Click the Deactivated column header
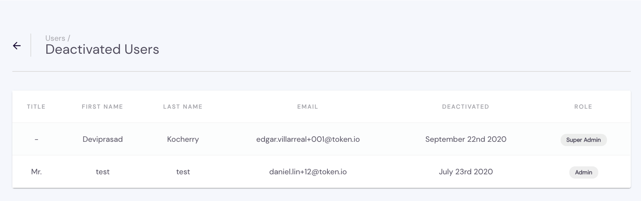This screenshot has height=201, width=641. click(466, 106)
